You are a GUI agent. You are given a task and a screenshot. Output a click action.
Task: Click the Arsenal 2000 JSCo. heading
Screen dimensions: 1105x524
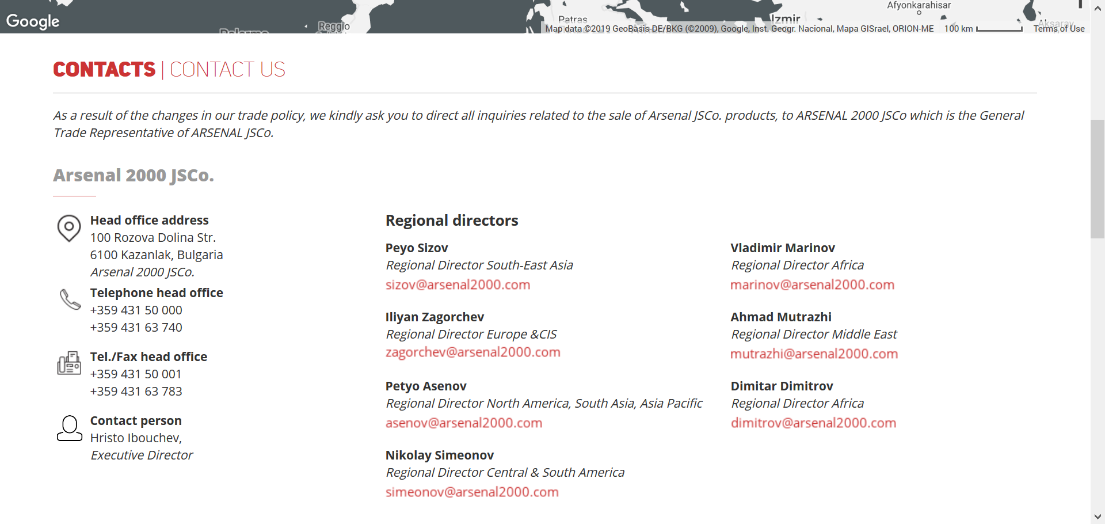coord(134,175)
